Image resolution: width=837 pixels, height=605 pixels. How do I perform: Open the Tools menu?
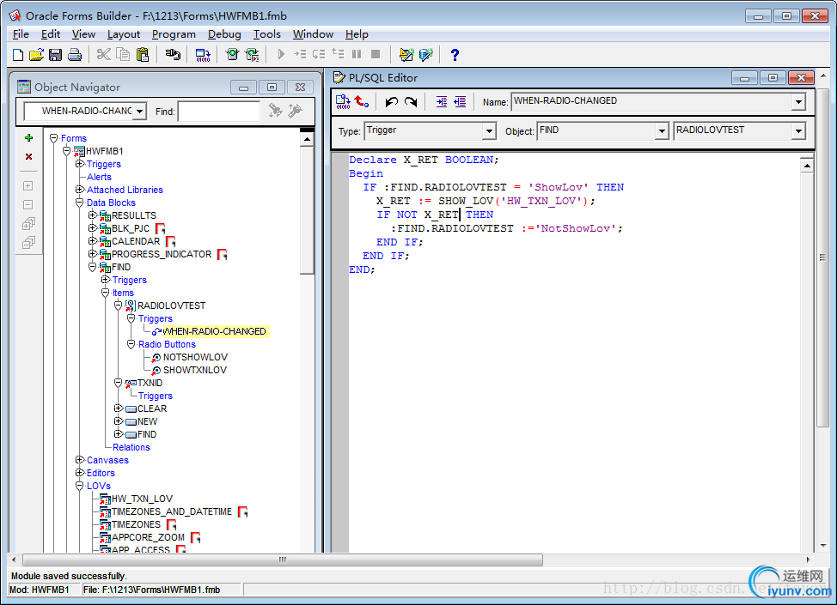coord(267,34)
